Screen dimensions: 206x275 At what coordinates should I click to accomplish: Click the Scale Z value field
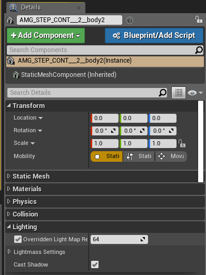(162, 143)
